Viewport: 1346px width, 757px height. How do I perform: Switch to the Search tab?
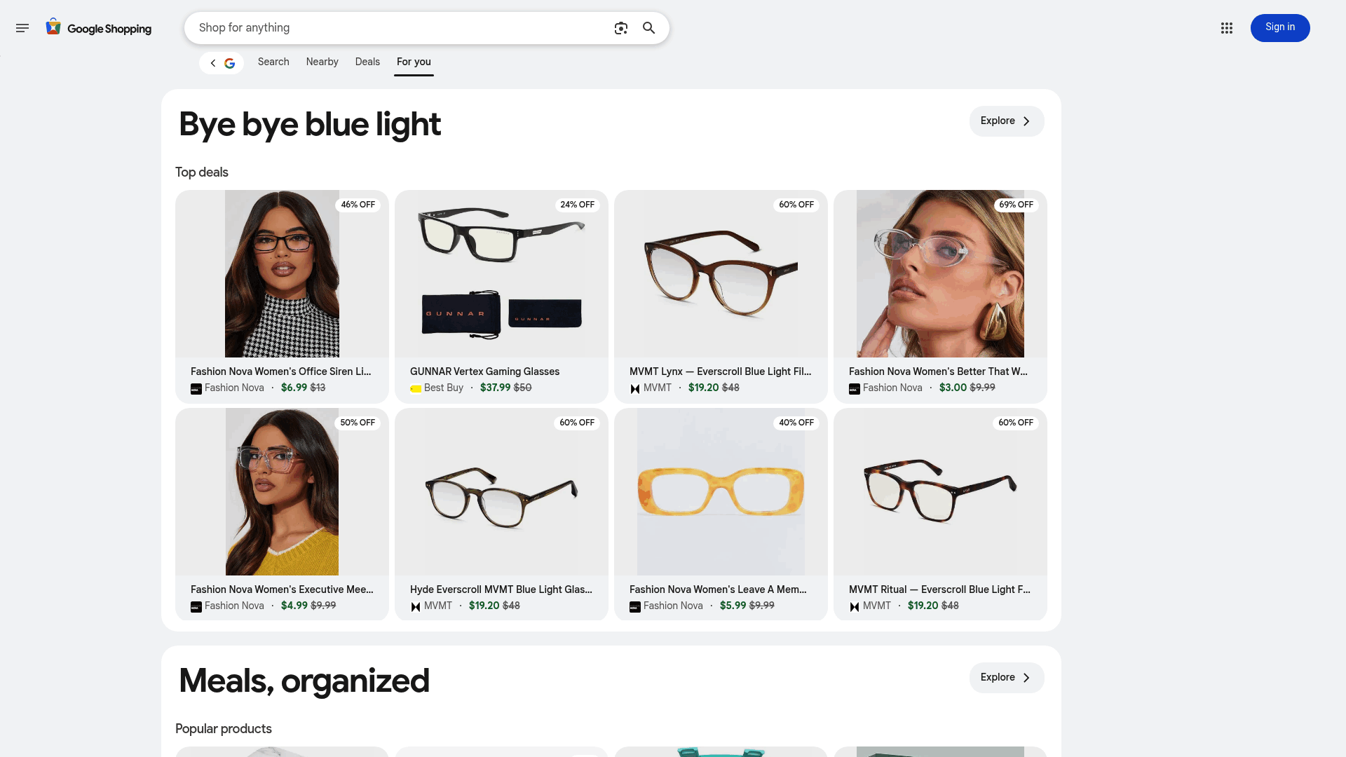click(273, 62)
